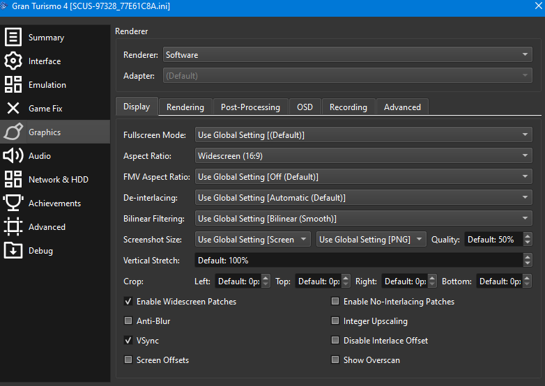This screenshot has height=386, width=545.
Task: Click the Crop Bottom value field
Action: coord(500,281)
